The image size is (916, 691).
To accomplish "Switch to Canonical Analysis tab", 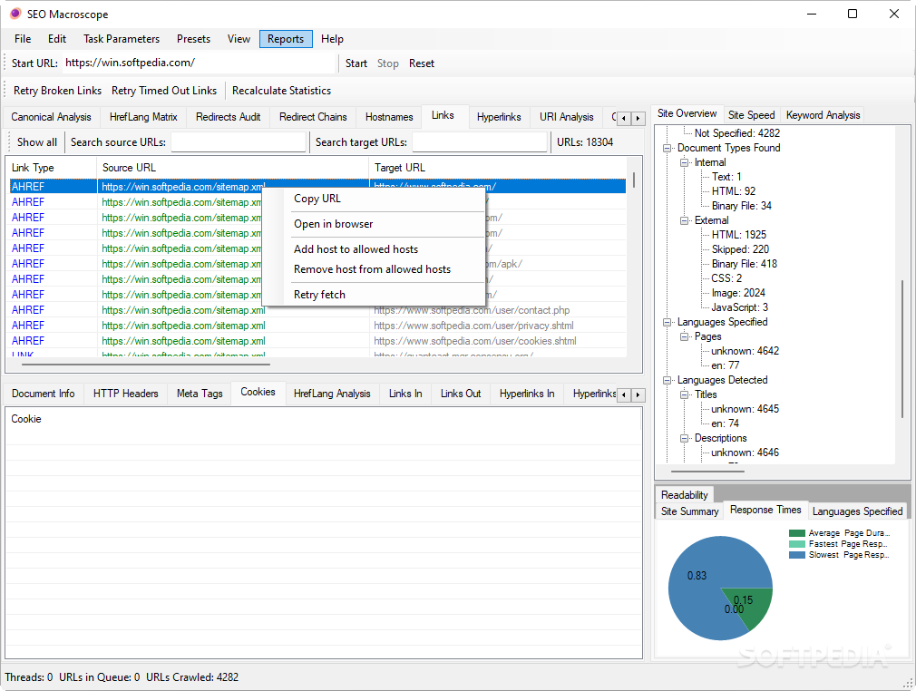I will (52, 117).
